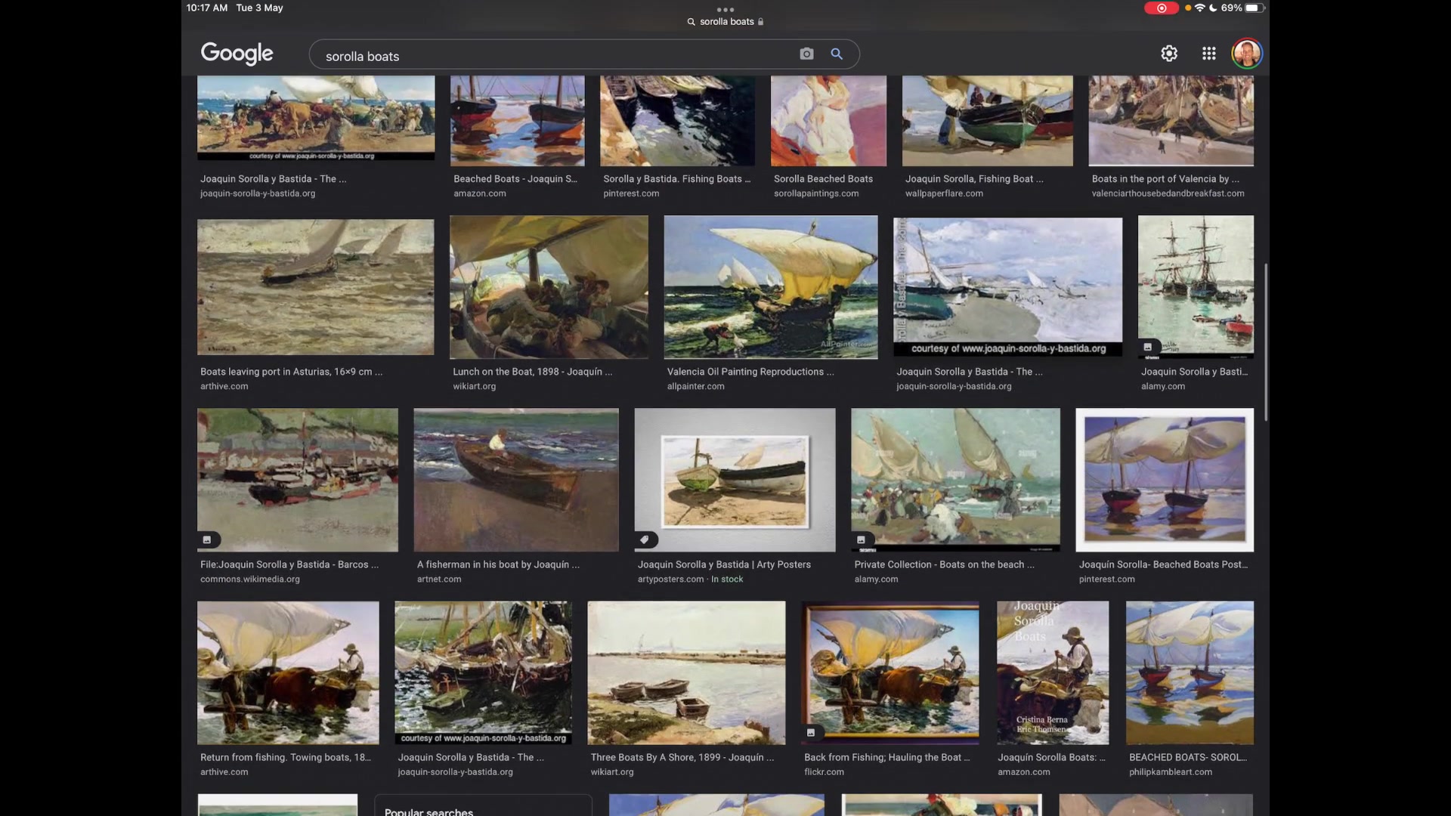Click the commons.wikimedia.org source link
The image size is (1451, 816).
(x=250, y=579)
